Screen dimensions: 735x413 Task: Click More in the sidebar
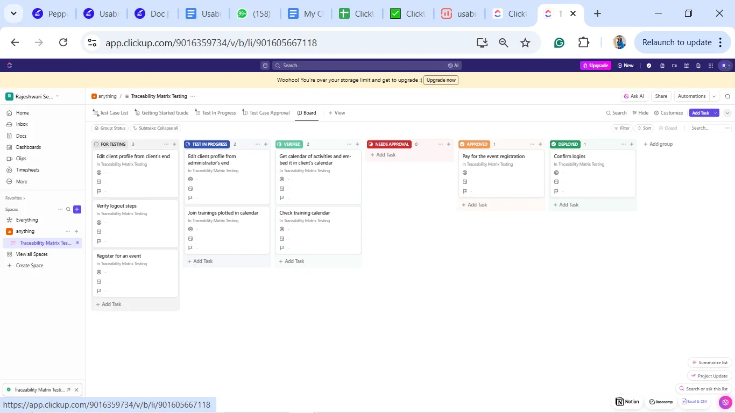22,182
